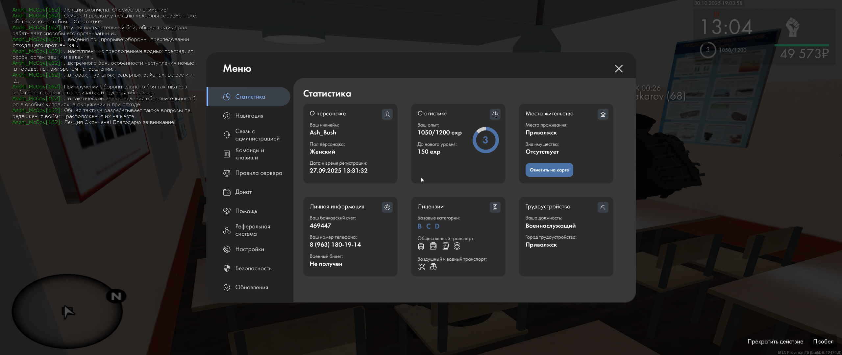842x355 pixels.
Task: Open Правила сервера menu item
Action: (x=258, y=173)
